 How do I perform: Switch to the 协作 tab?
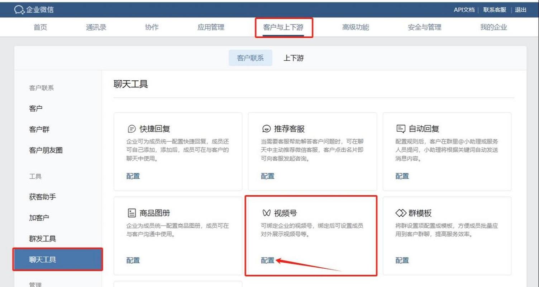pos(152,27)
